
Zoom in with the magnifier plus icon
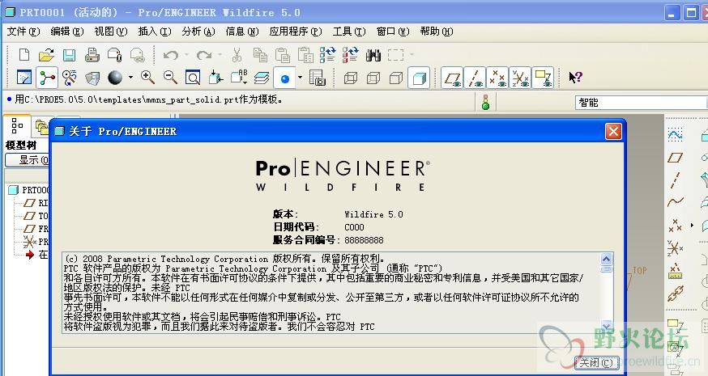tap(147, 78)
